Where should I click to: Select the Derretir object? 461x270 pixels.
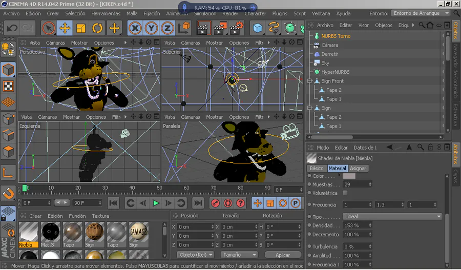pos(329,54)
